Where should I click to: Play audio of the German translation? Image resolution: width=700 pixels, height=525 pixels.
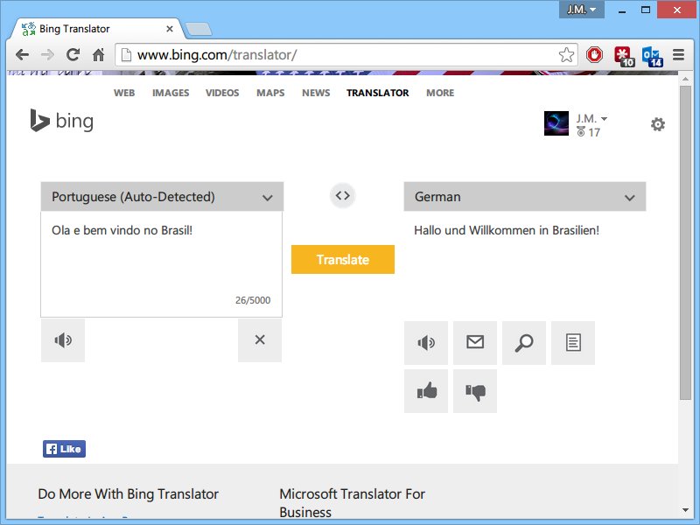pos(426,343)
